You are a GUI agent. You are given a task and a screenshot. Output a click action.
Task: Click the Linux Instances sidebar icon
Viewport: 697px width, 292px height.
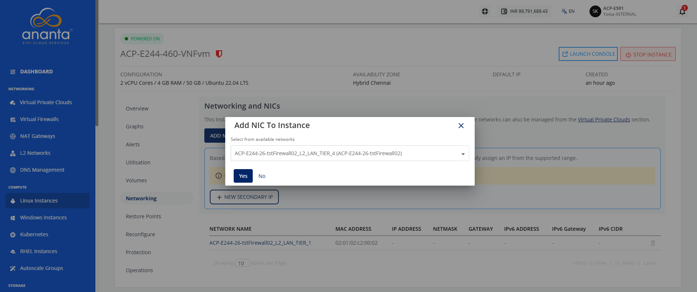[x=13, y=201]
